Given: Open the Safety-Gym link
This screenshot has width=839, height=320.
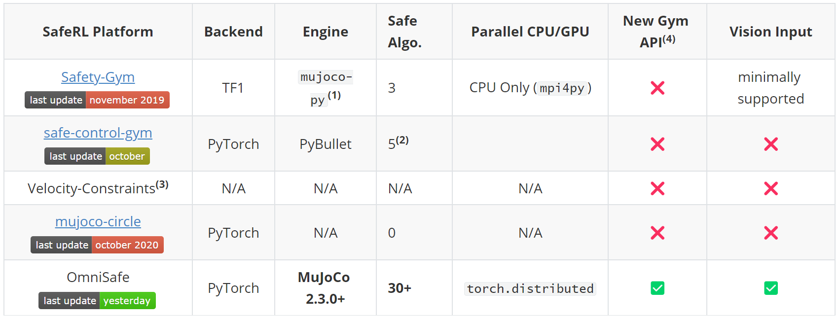Looking at the screenshot, I should 98,77.
